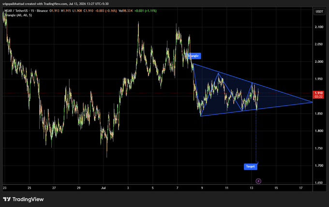This screenshot has width=329, height=207.
Task: Click the 11 date label on time axis
Action: (x=226, y=188)
